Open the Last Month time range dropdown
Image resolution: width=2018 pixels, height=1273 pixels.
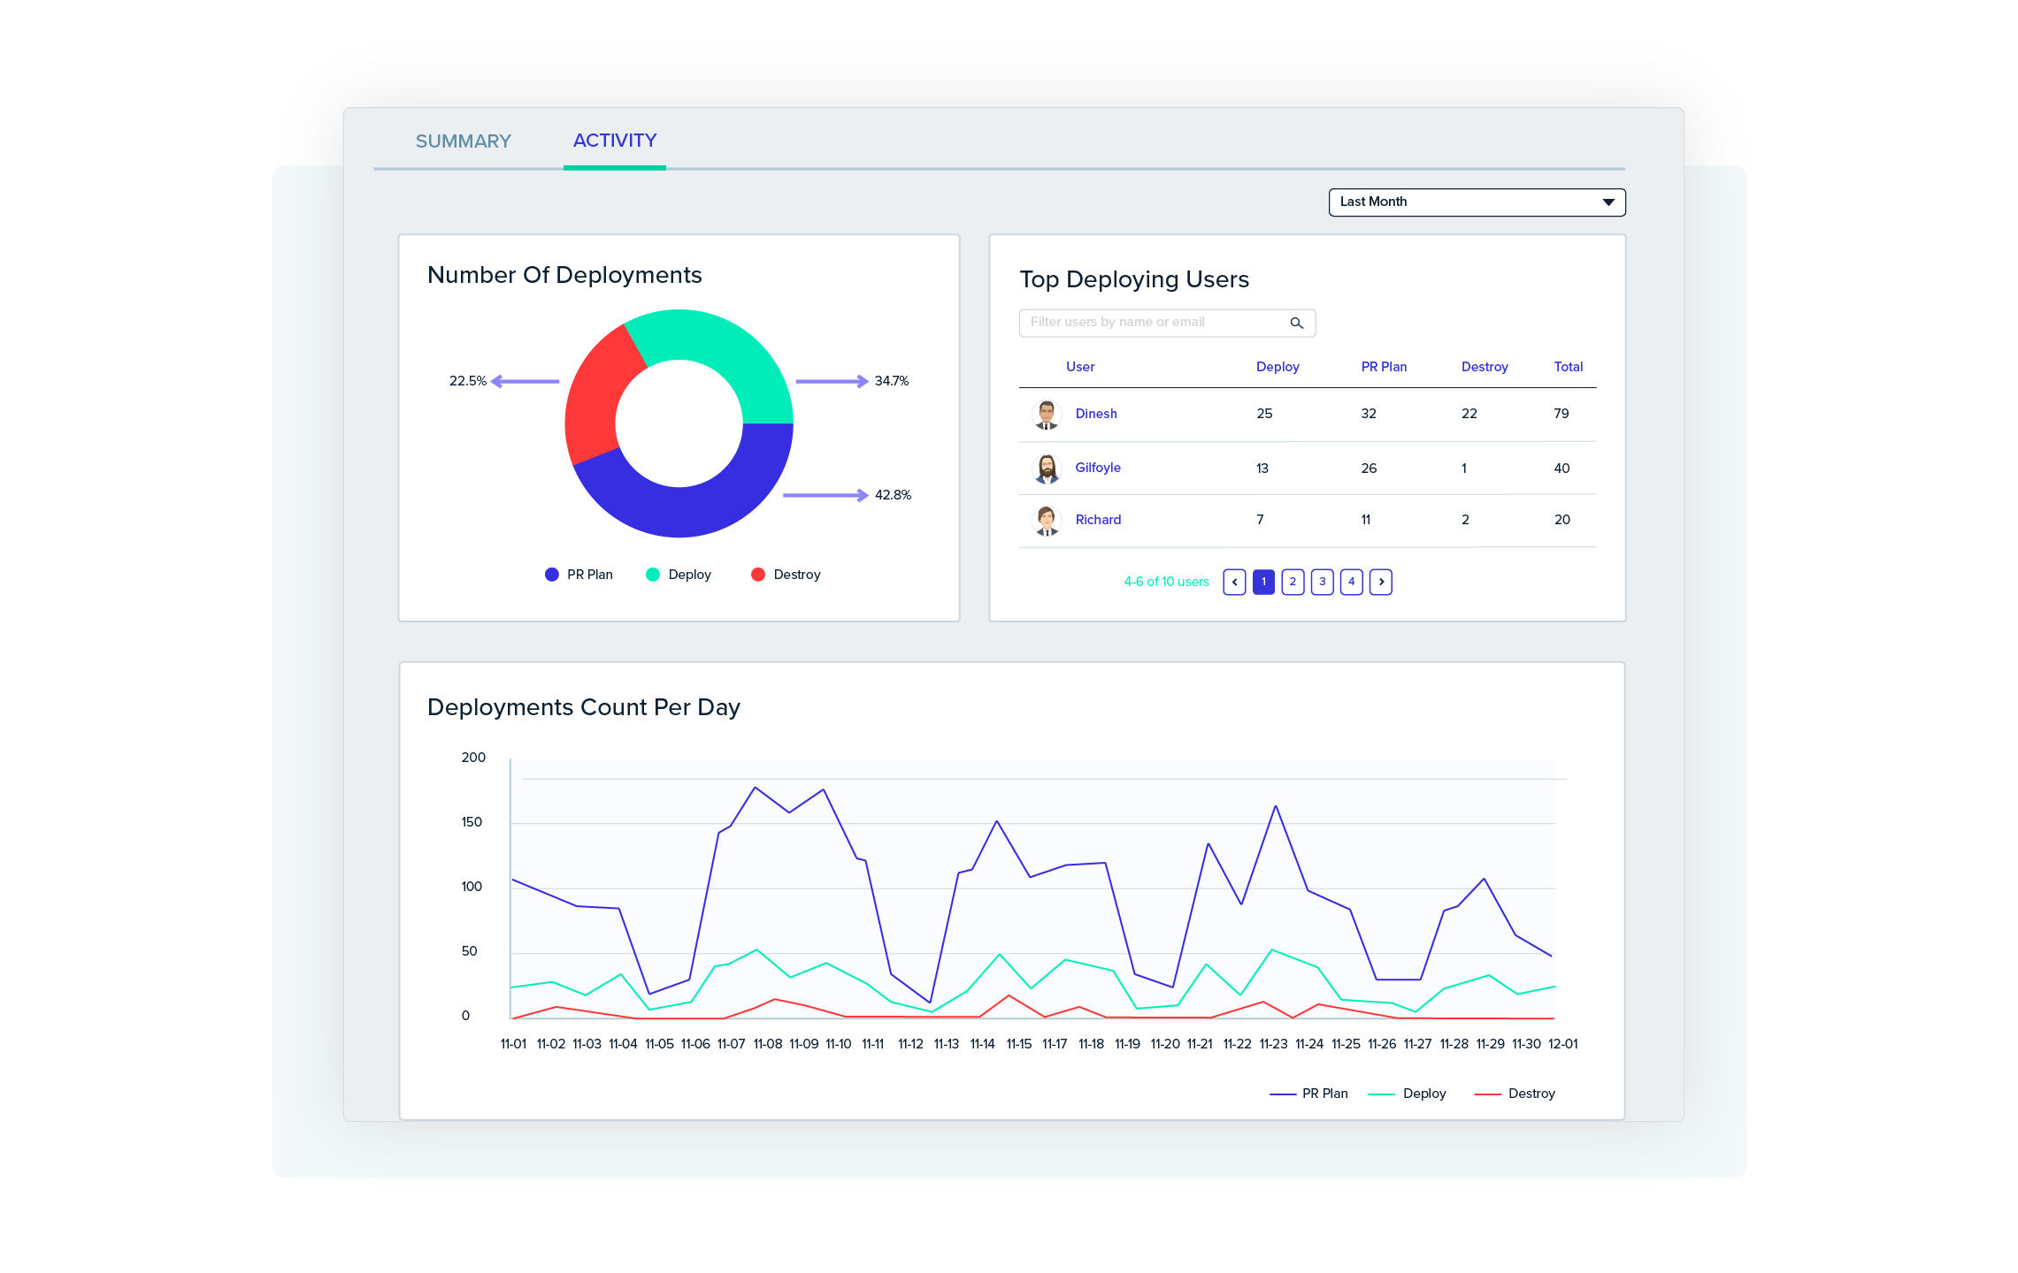1476,202
